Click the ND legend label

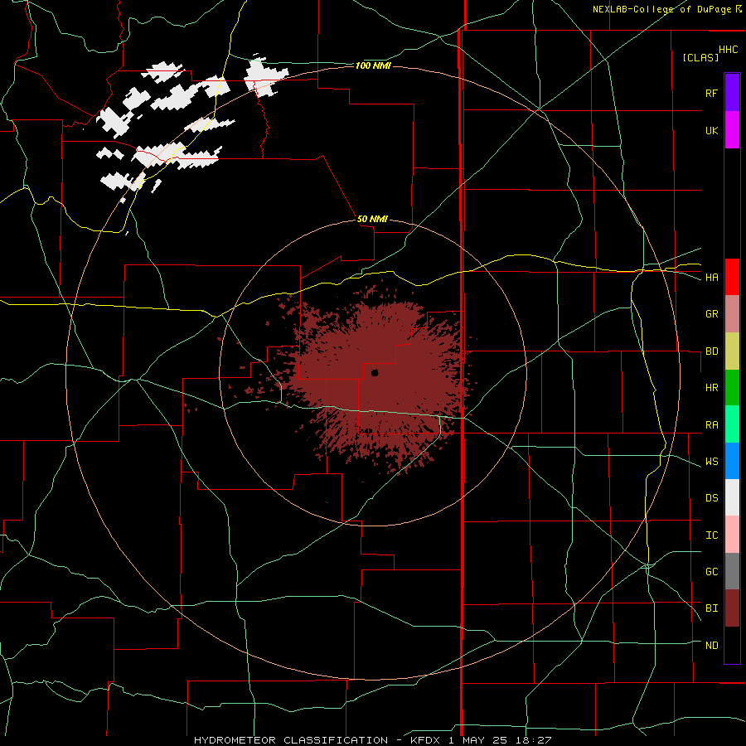point(711,646)
